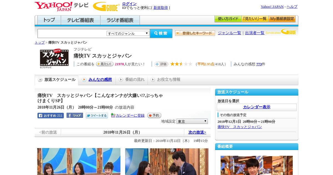The height and width of the screenshot is (175, 333).
Task: Click the ログイン link
Action: pos(129,4)
